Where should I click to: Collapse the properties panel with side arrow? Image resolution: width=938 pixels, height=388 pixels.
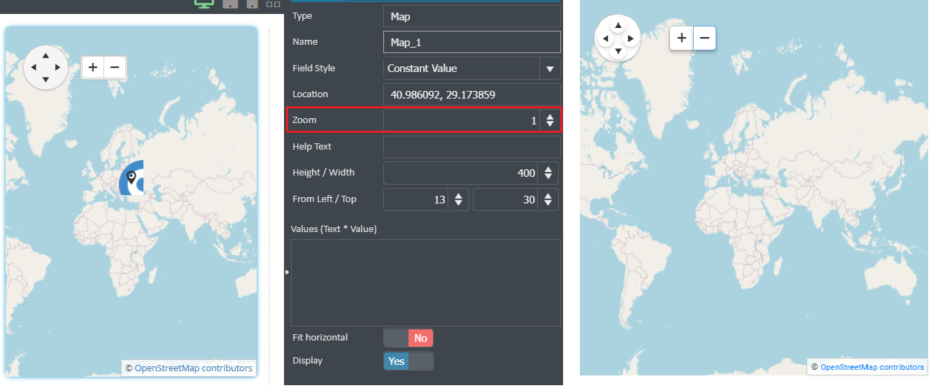click(x=287, y=271)
